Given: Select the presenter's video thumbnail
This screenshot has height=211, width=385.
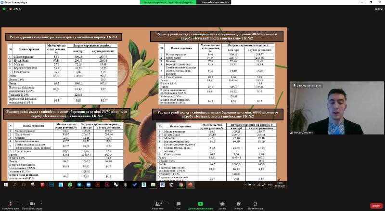Looking at the screenshot, I should [336, 108].
